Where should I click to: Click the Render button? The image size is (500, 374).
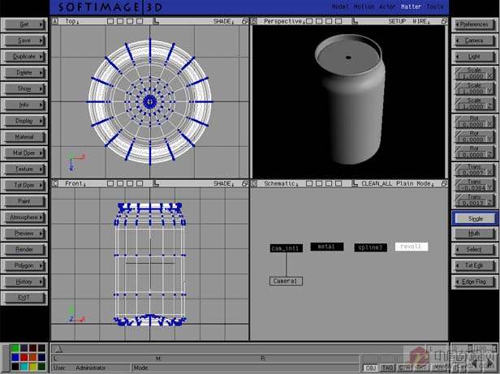[24, 249]
